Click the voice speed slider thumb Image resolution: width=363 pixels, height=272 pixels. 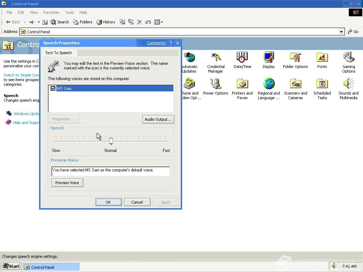(x=111, y=141)
